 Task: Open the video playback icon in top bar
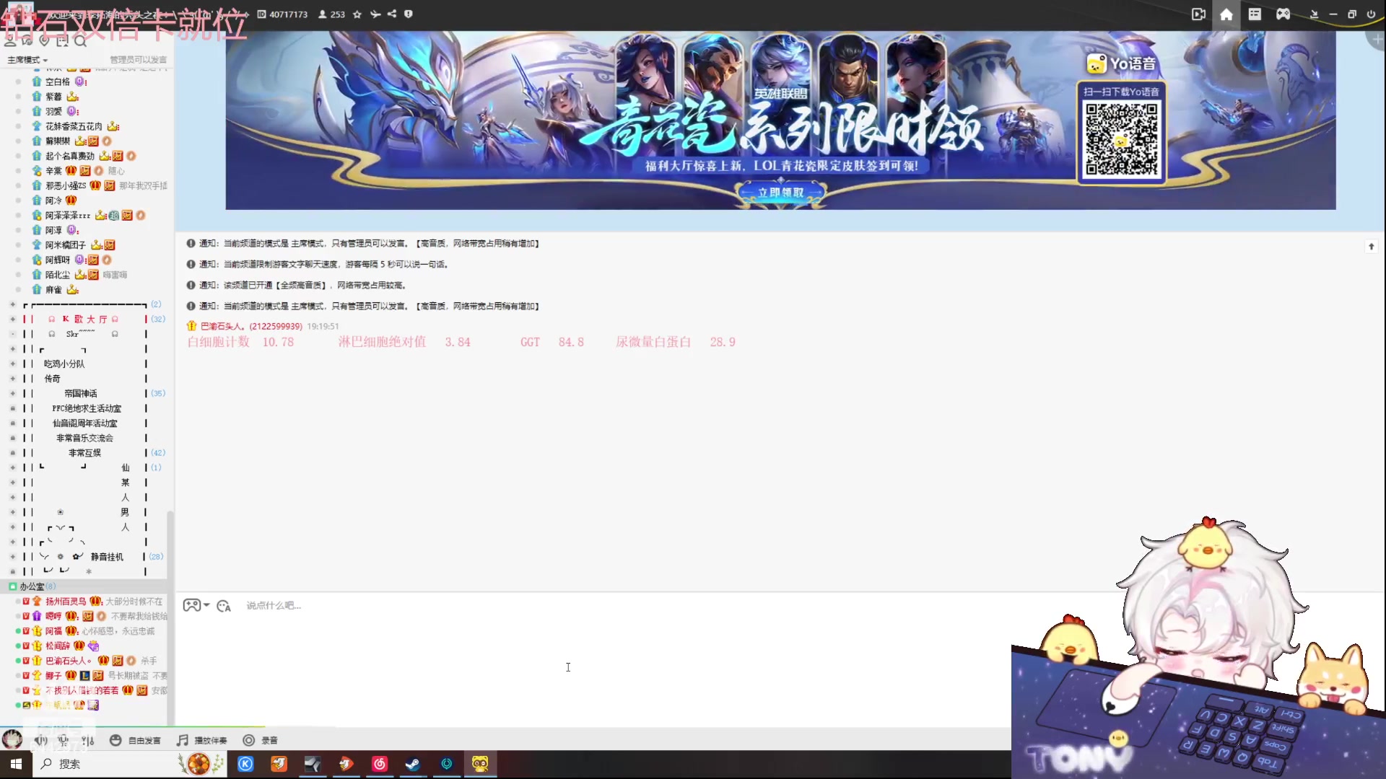[x=1198, y=14]
